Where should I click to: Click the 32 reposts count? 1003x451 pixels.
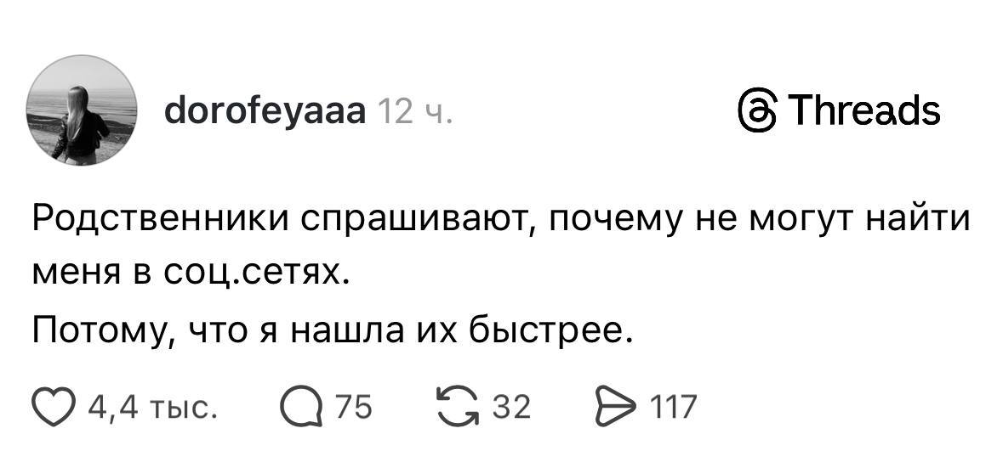point(513,409)
